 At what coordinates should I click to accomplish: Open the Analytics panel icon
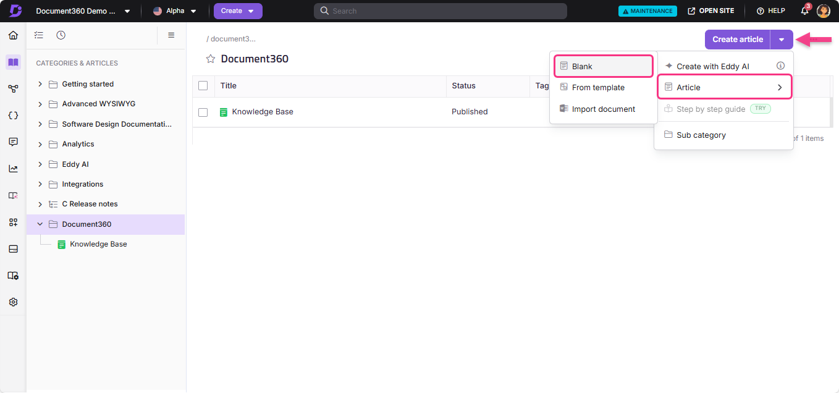coord(13,168)
